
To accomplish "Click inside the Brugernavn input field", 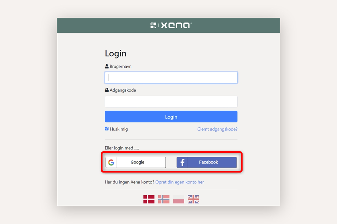I will (171, 77).
